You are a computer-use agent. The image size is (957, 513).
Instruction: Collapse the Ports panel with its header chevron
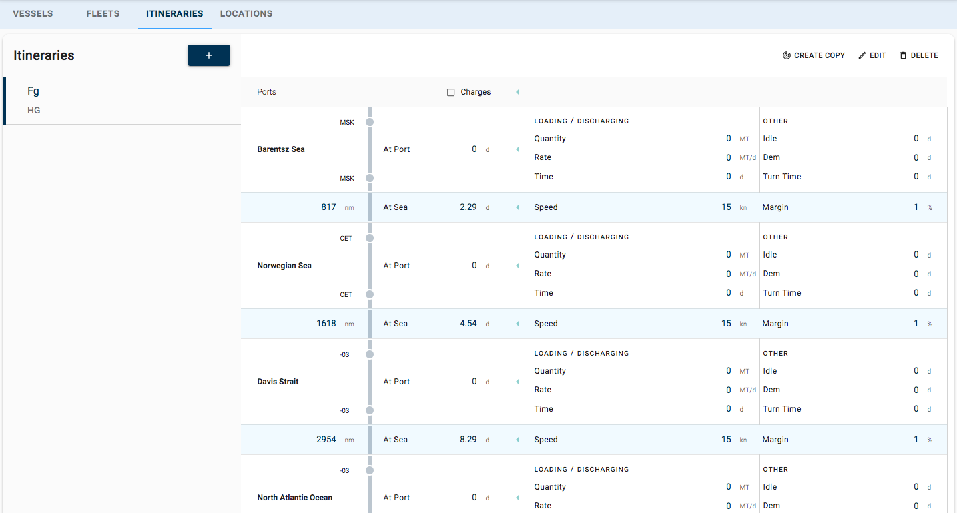[518, 91]
